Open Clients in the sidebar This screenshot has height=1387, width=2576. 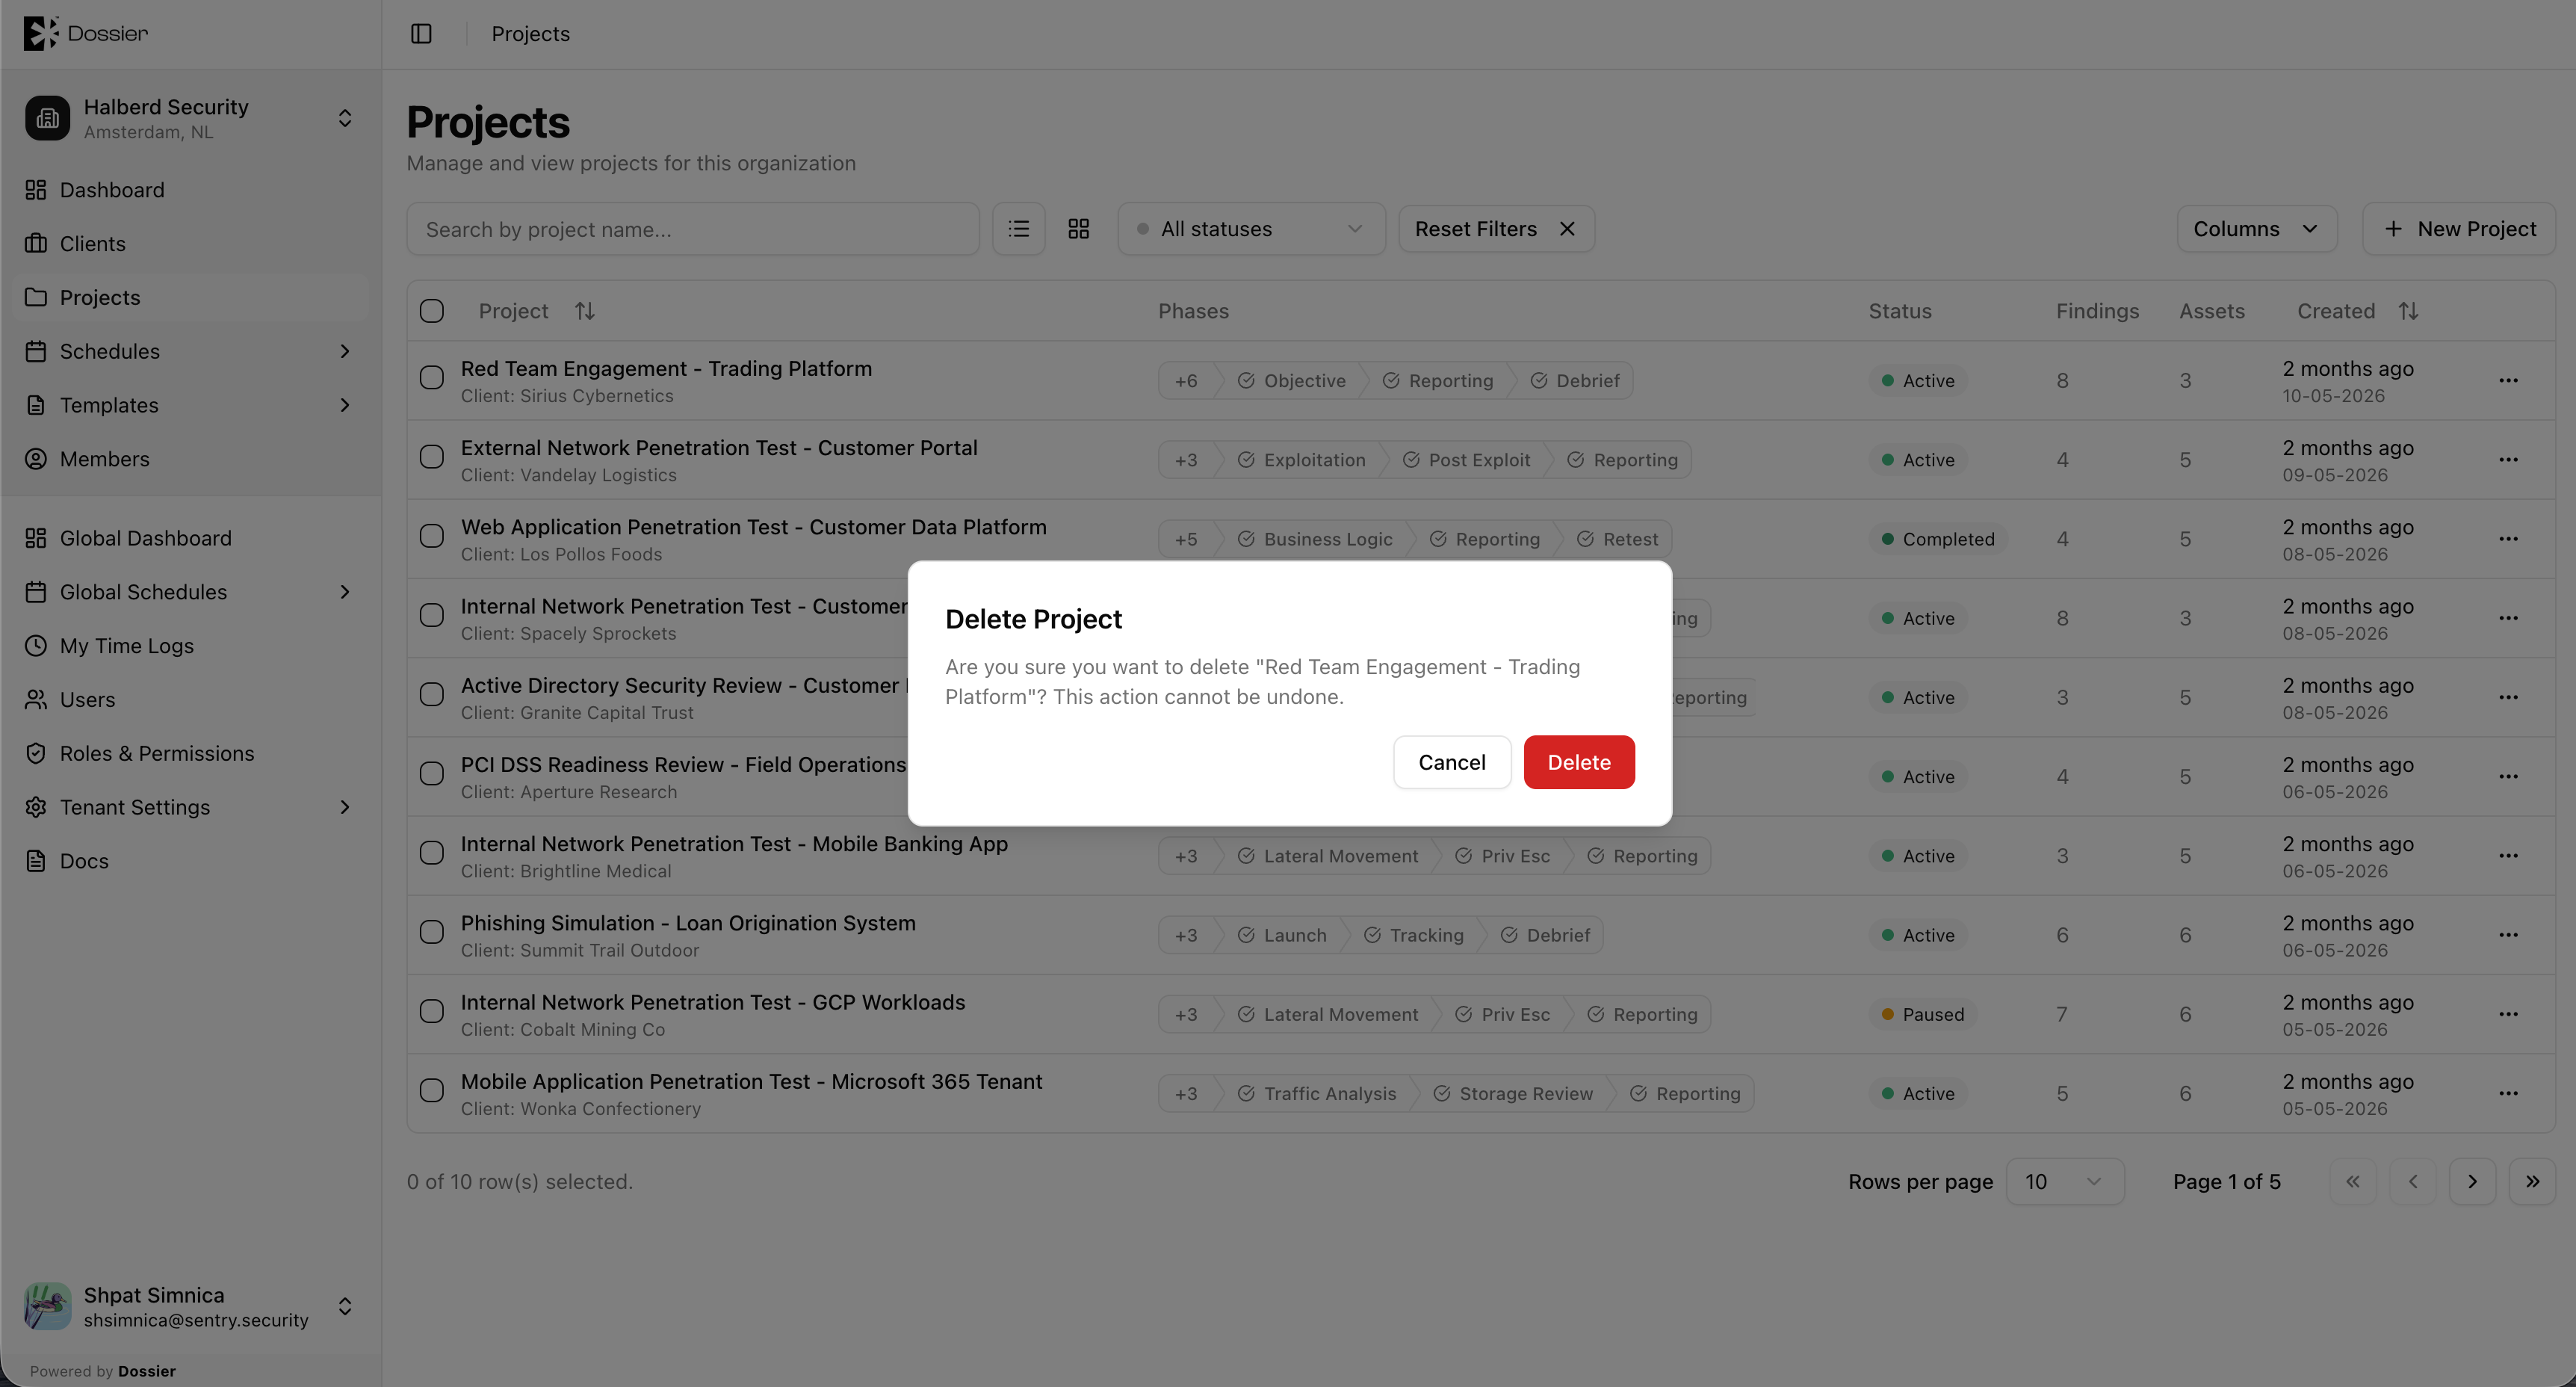[192, 244]
